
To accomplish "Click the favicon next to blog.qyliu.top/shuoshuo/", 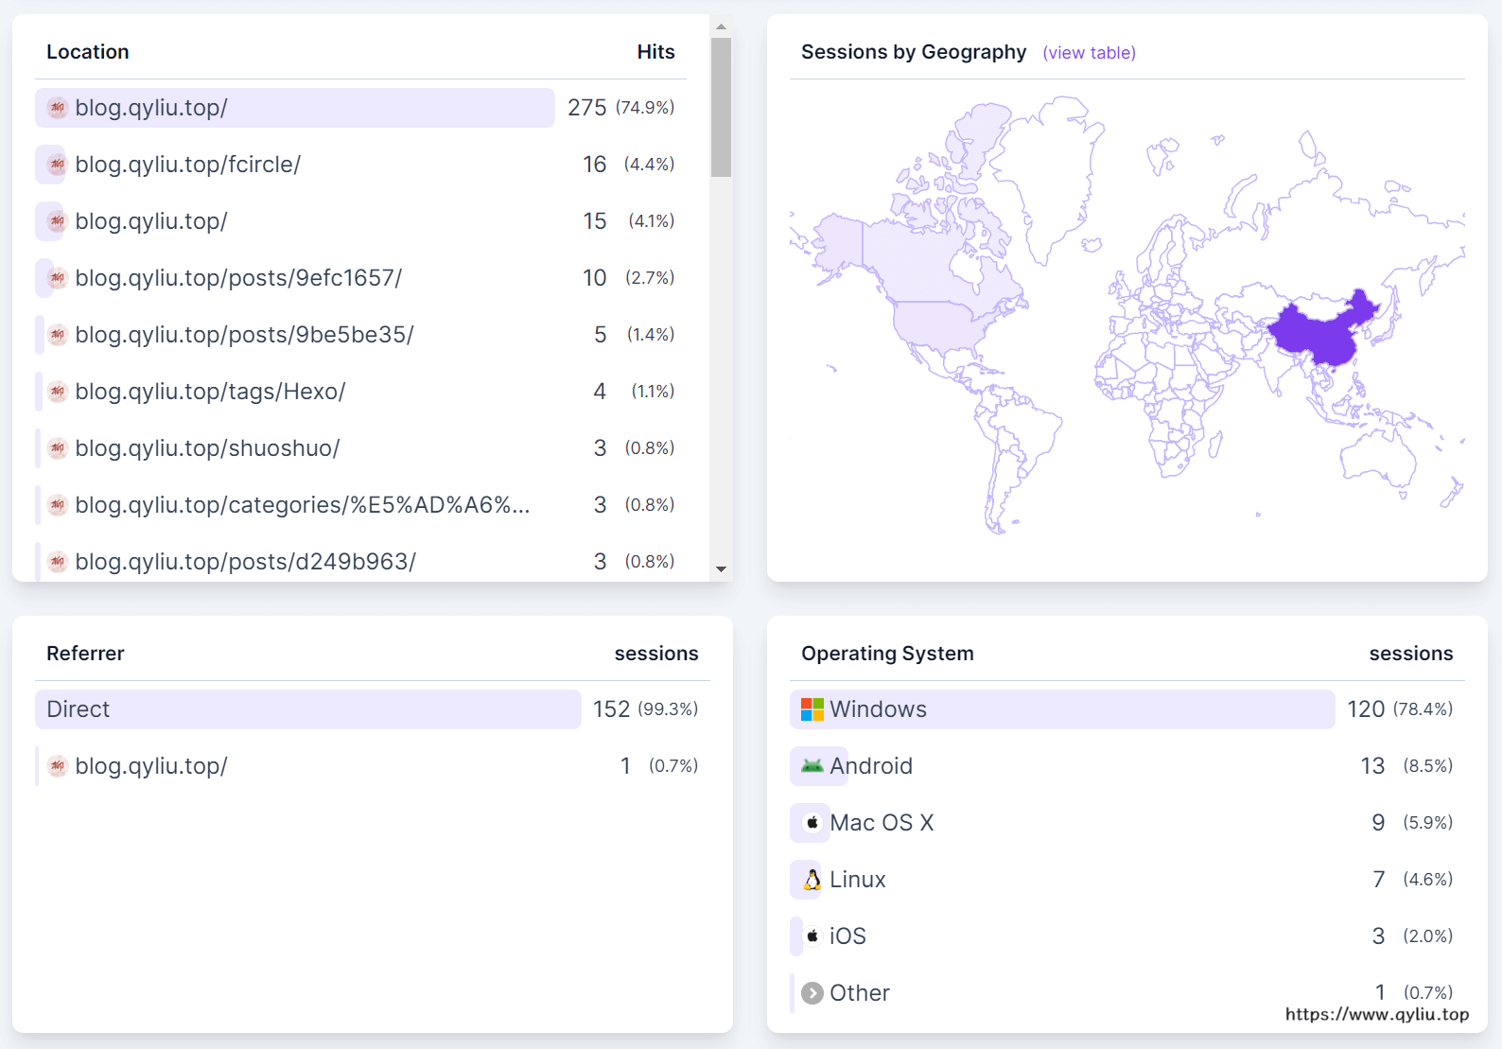I will coord(58,448).
